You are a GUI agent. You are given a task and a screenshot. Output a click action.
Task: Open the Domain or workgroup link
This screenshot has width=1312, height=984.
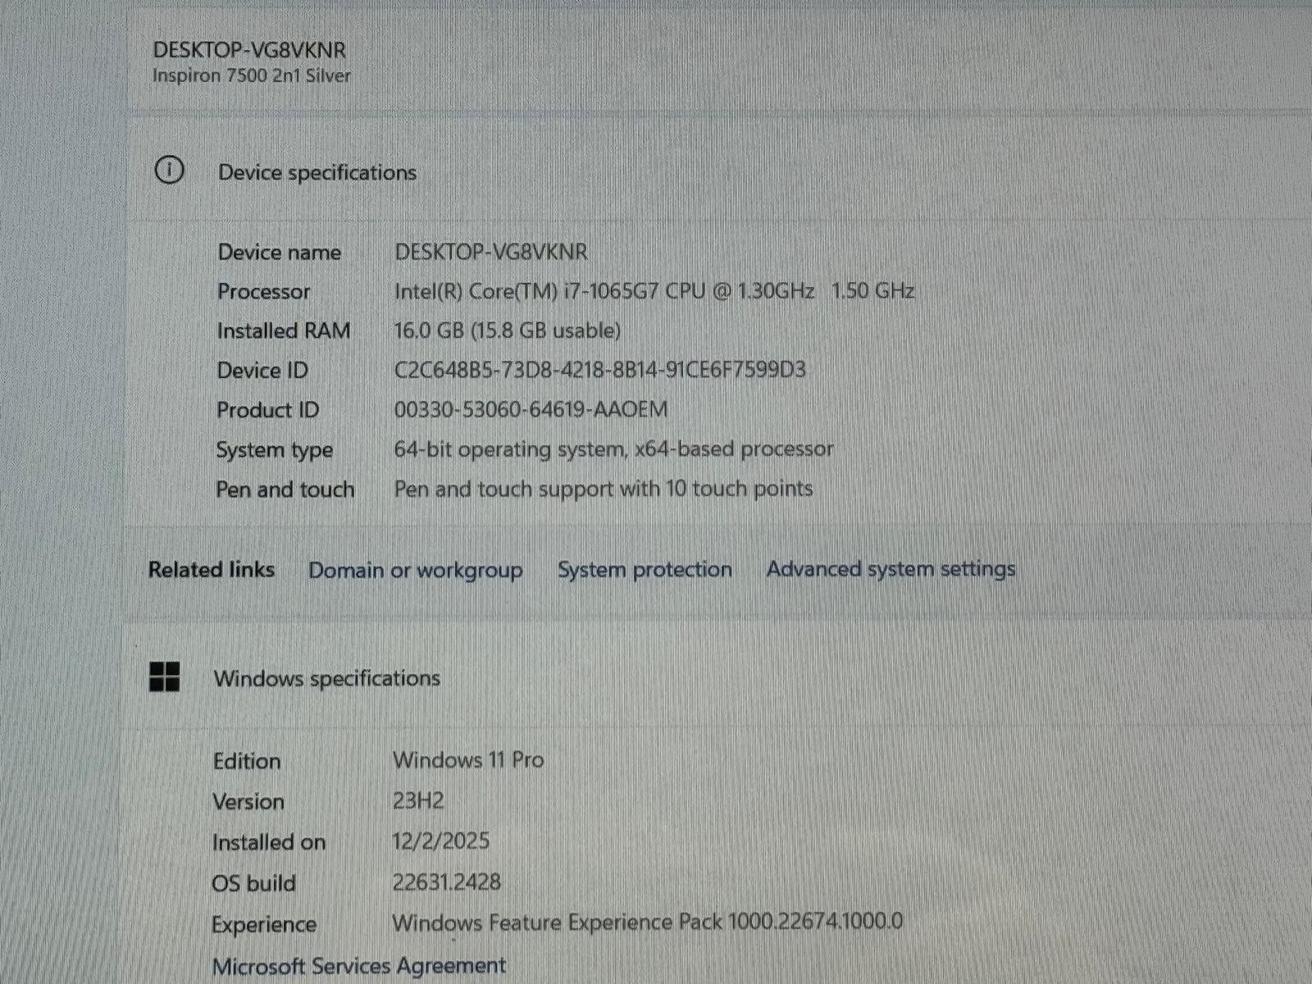click(x=415, y=570)
